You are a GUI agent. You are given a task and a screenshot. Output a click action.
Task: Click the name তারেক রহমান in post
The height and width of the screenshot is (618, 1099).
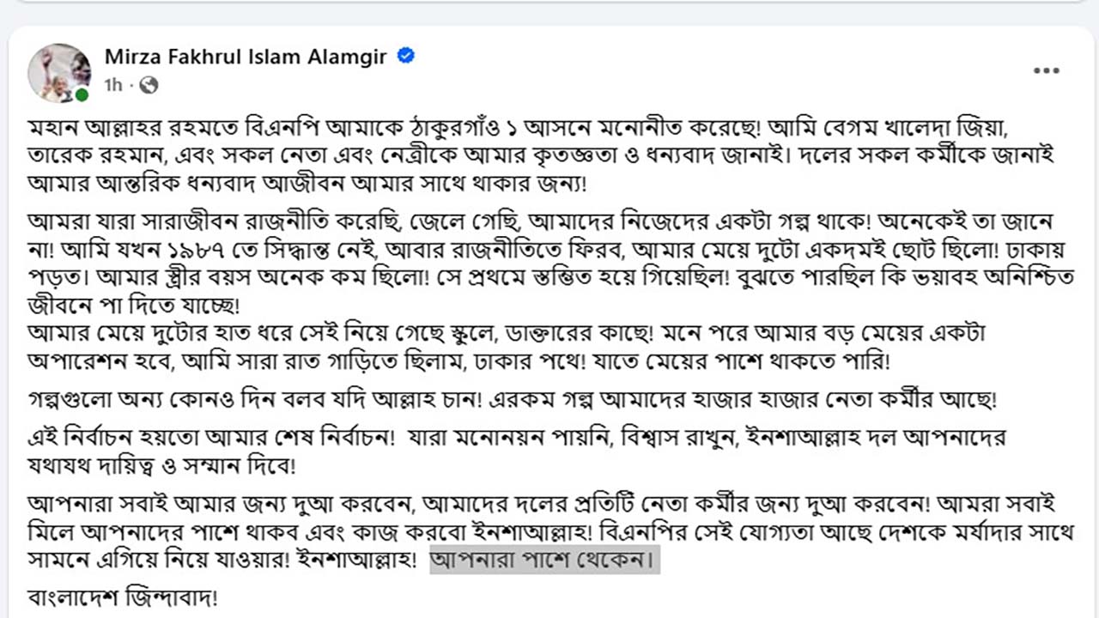85,158
